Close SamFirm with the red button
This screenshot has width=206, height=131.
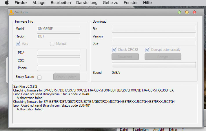[x=194, y=12]
